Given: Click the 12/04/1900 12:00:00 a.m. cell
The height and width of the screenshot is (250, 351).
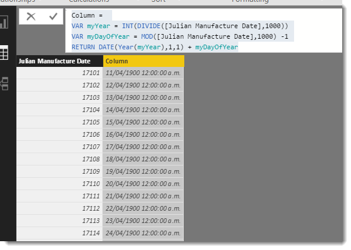Looking at the screenshot, I should (143, 85).
